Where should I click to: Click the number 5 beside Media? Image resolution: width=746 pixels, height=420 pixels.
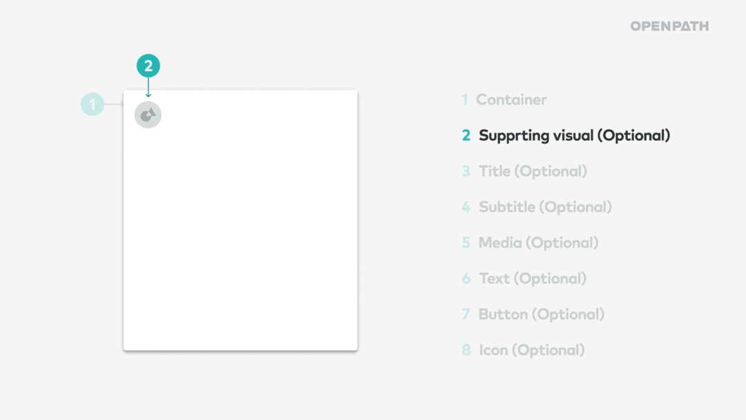(466, 242)
